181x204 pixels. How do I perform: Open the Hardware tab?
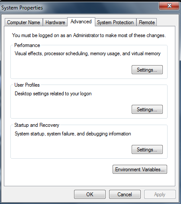point(55,22)
